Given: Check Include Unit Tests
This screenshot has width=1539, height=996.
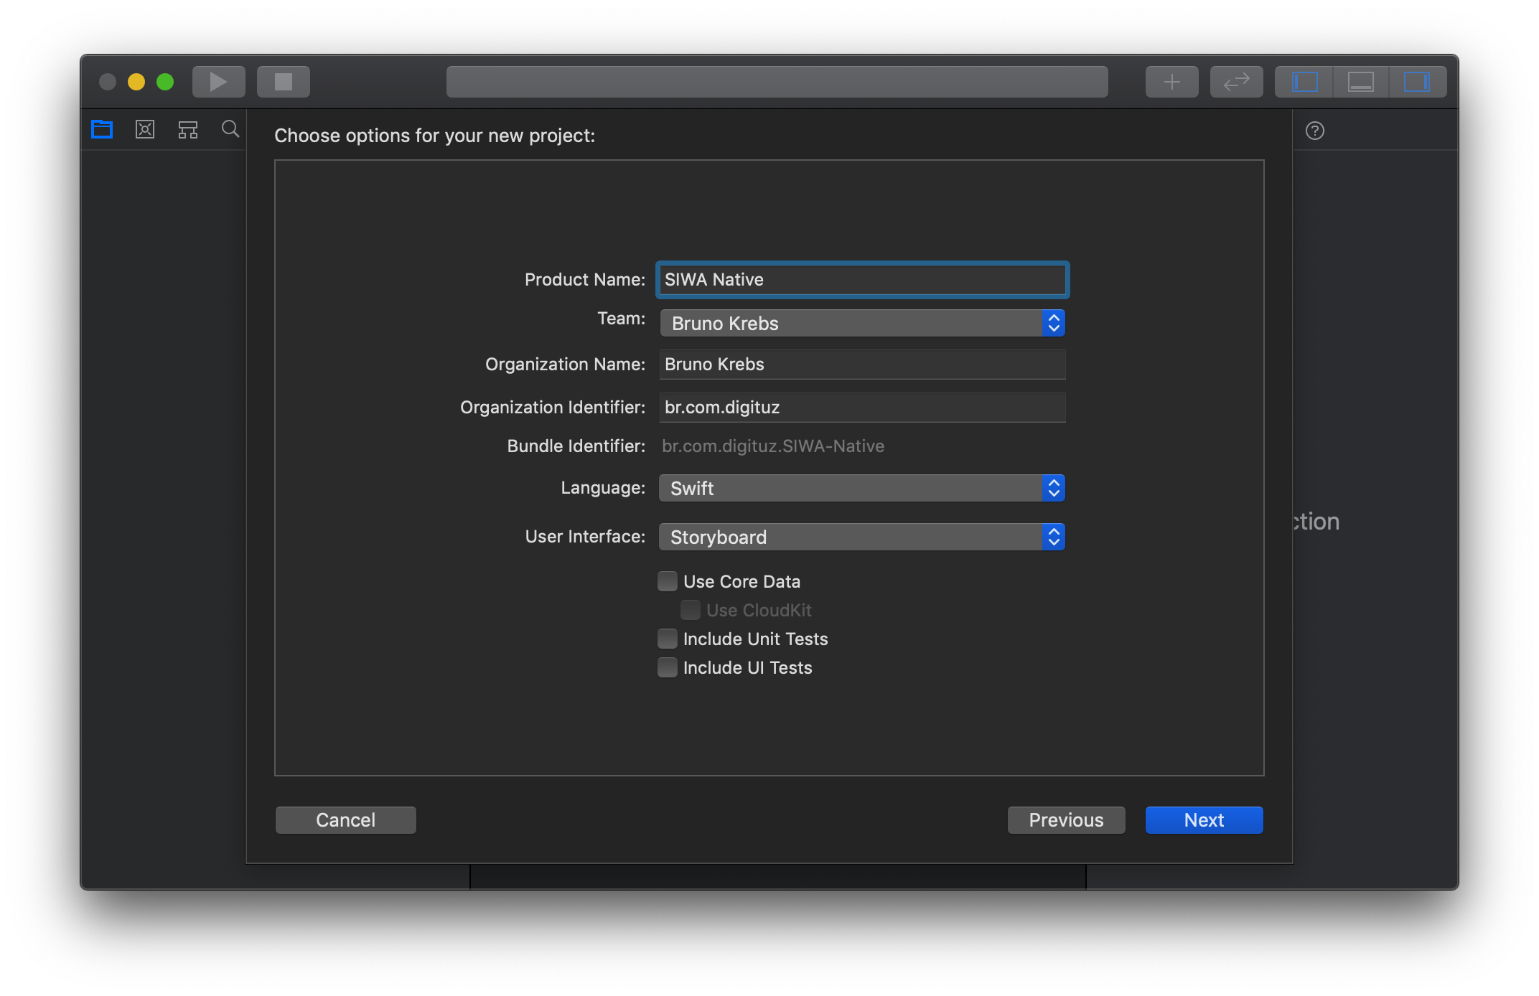Looking at the screenshot, I should point(668,639).
